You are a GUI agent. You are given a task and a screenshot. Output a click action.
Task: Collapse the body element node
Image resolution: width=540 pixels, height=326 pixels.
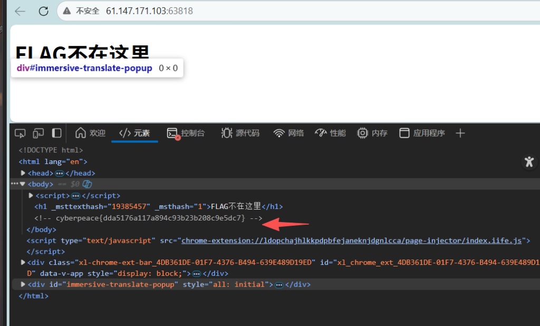point(23,184)
